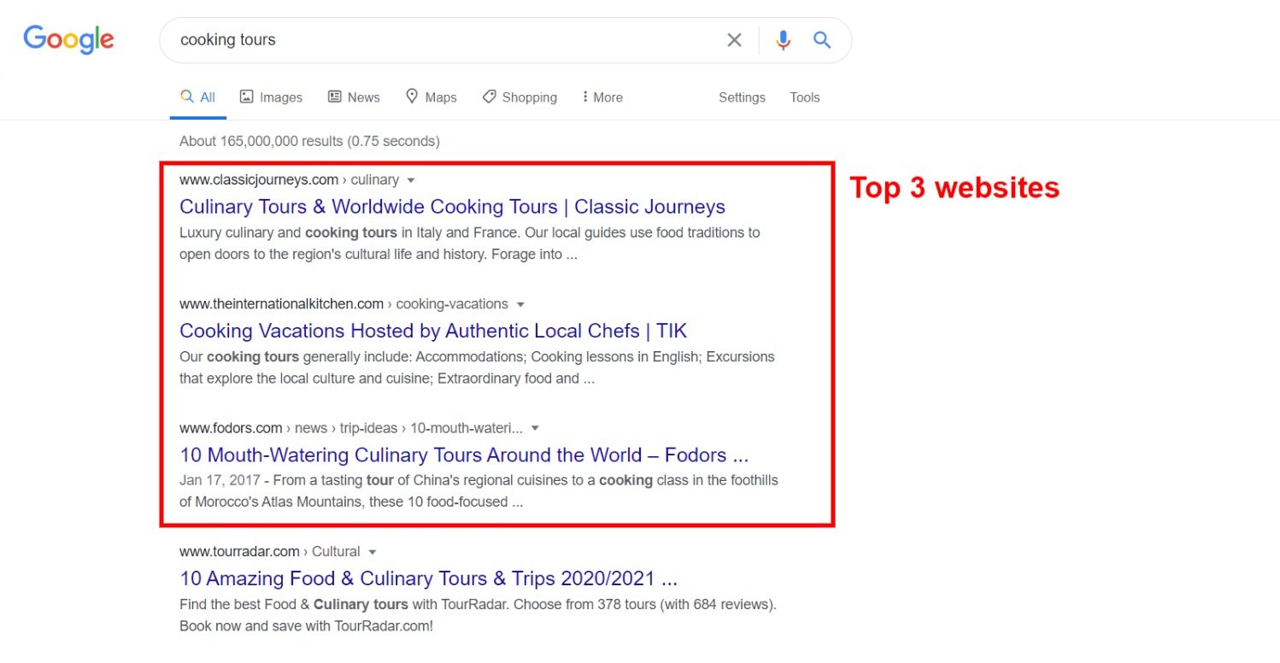Submit search with the magnifying glass icon
The image size is (1280, 663).
pyautogui.click(x=822, y=40)
